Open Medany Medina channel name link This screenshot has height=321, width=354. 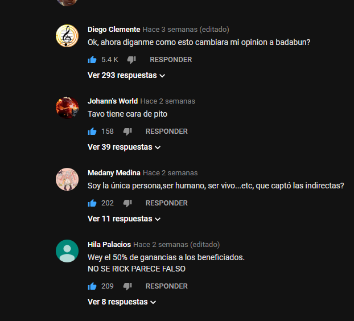point(114,173)
